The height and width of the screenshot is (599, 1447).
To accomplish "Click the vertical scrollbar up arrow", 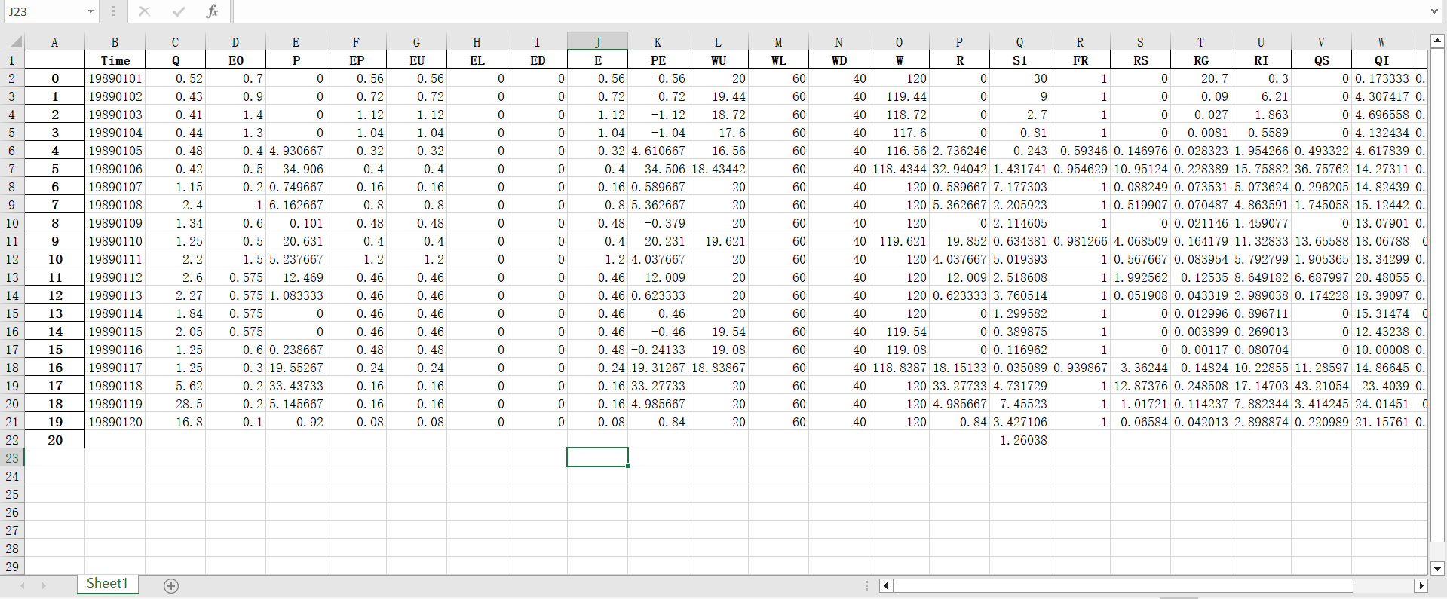I will point(1437,41).
